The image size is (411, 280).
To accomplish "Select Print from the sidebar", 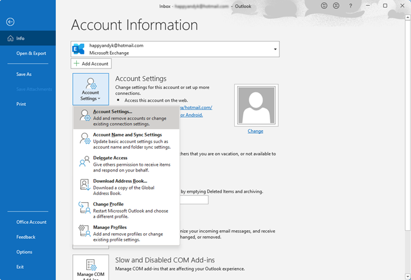I will (x=21, y=104).
